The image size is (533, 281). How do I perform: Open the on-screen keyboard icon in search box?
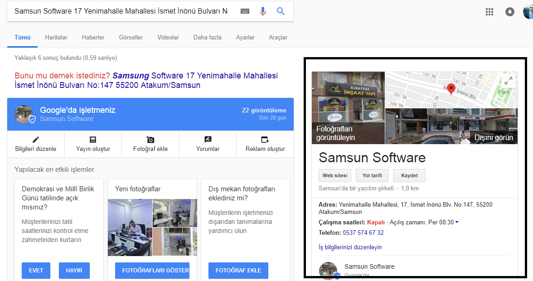[x=245, y=11]
